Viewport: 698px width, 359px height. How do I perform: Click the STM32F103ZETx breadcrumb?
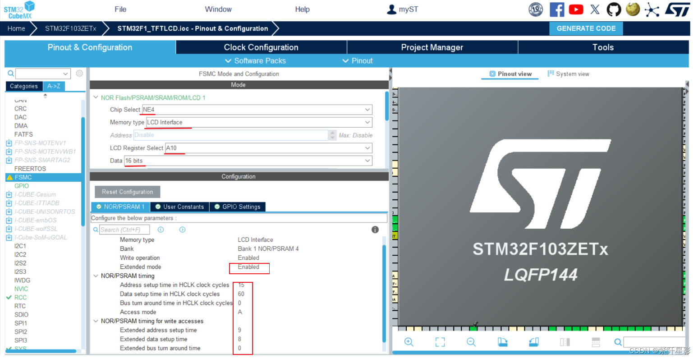(70, 28)
